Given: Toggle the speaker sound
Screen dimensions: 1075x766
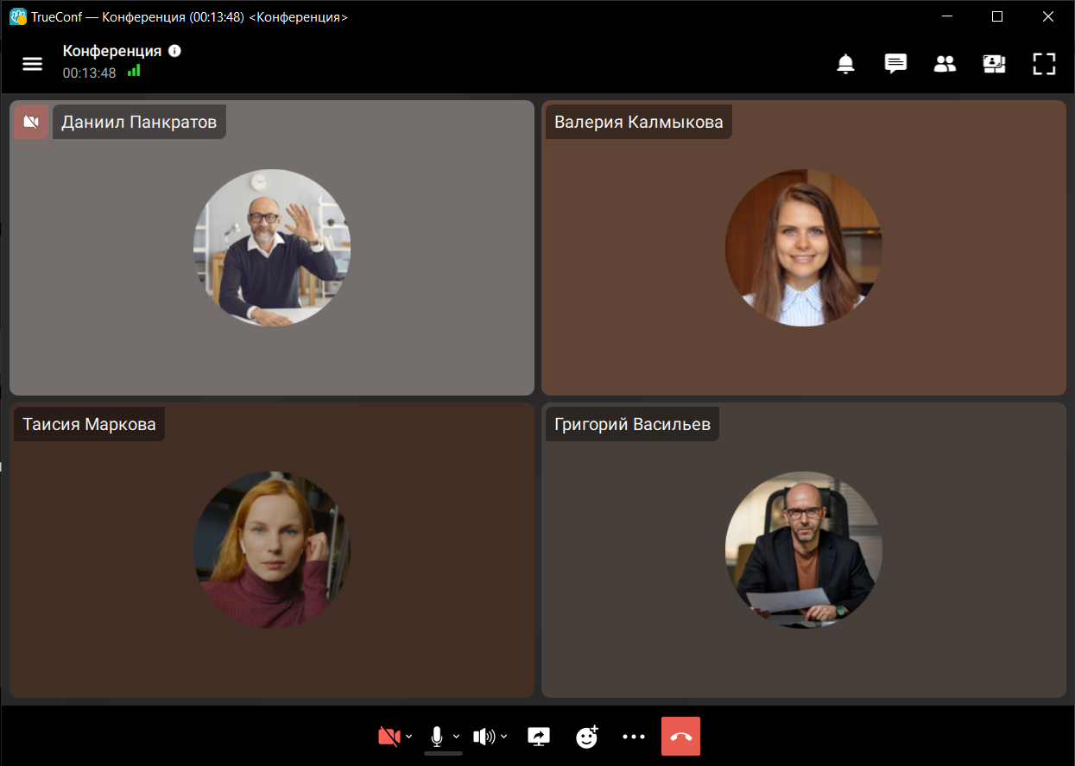Looking at the screenshot, I should click(x=484, y=737).
